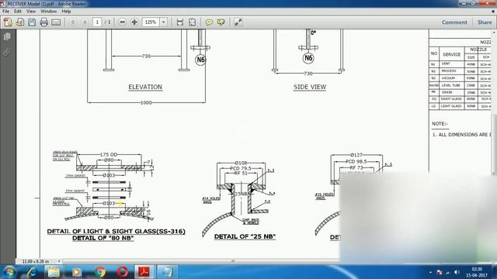Open the Edit menu
Screen dimensions: 497x279
[x=18, y=12]
